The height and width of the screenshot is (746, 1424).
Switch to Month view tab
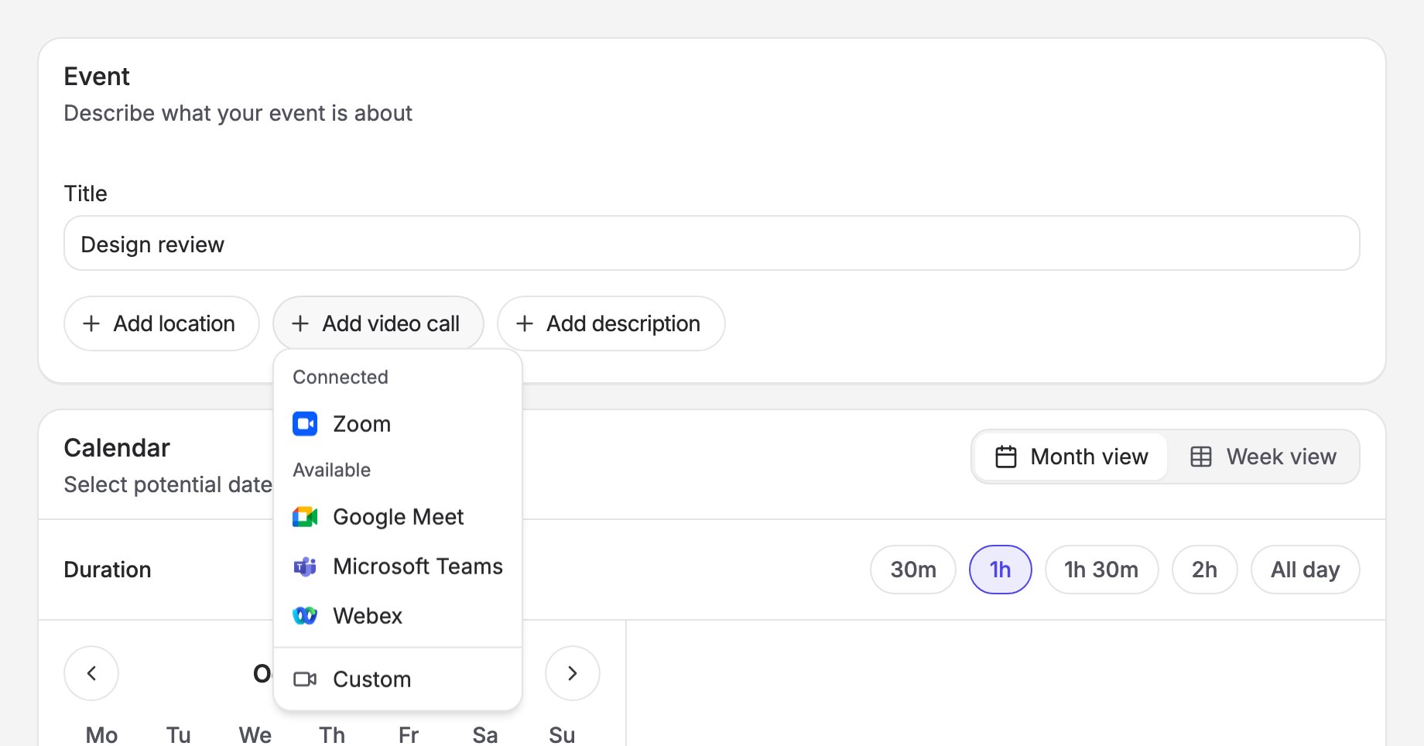1071,457
